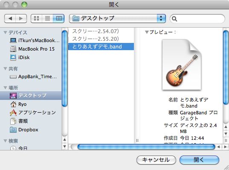The image size is (229, 170).
Task: Click the preview pane vertical scrollbar thumb
Action: tap(226, 67)
